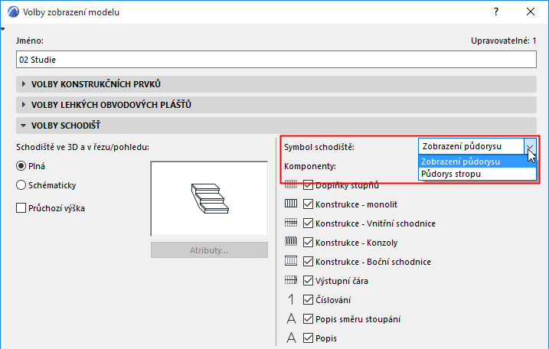Click the Symbol schodiště label
The image size is (549, 349).
point(319,147)
